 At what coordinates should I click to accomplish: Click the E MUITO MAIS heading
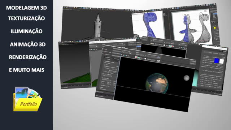click(x=27, y=70)
